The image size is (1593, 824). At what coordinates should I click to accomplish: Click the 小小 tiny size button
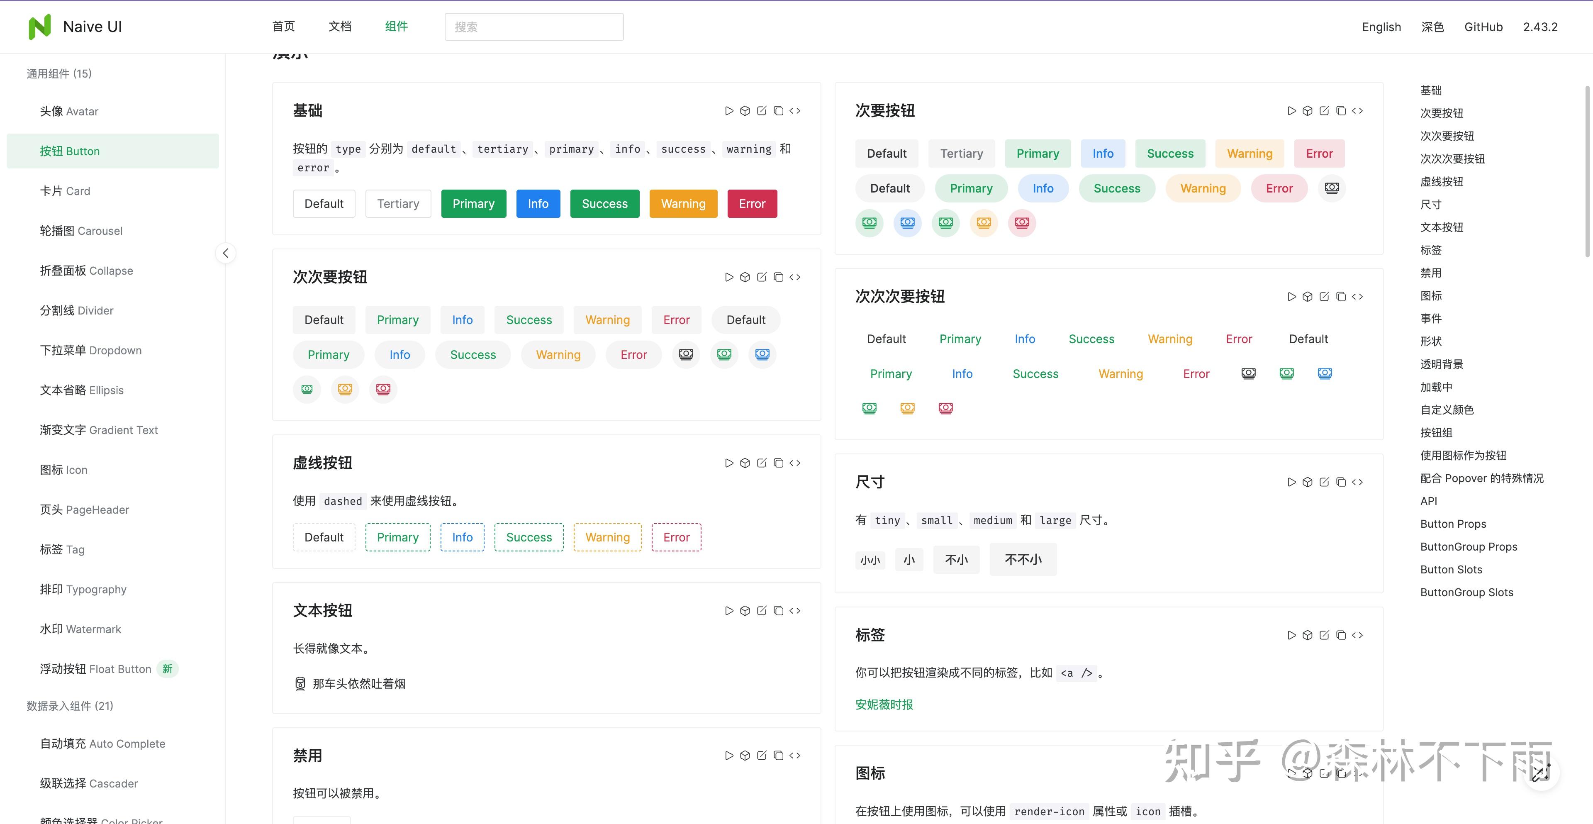click(870, 560)
